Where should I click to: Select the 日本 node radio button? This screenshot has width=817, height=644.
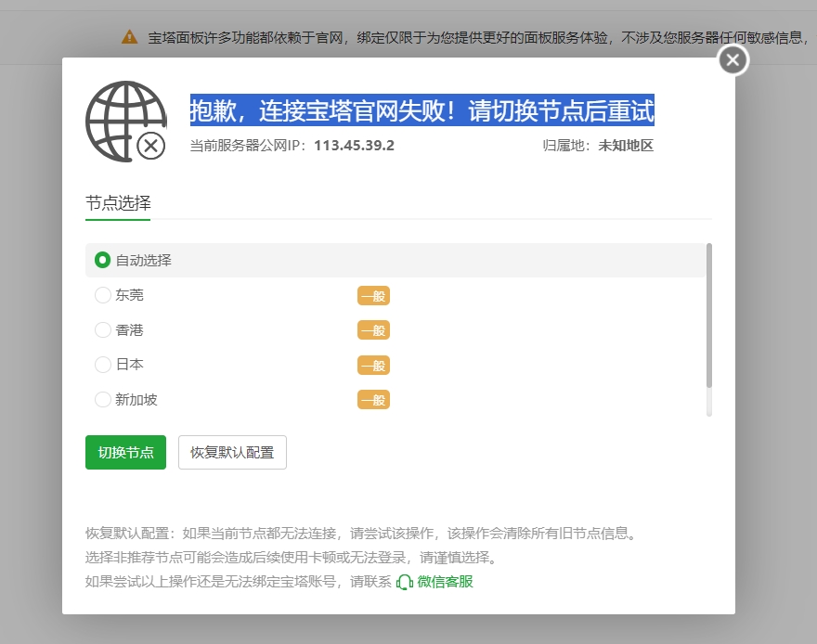click(x=102, y=365)
